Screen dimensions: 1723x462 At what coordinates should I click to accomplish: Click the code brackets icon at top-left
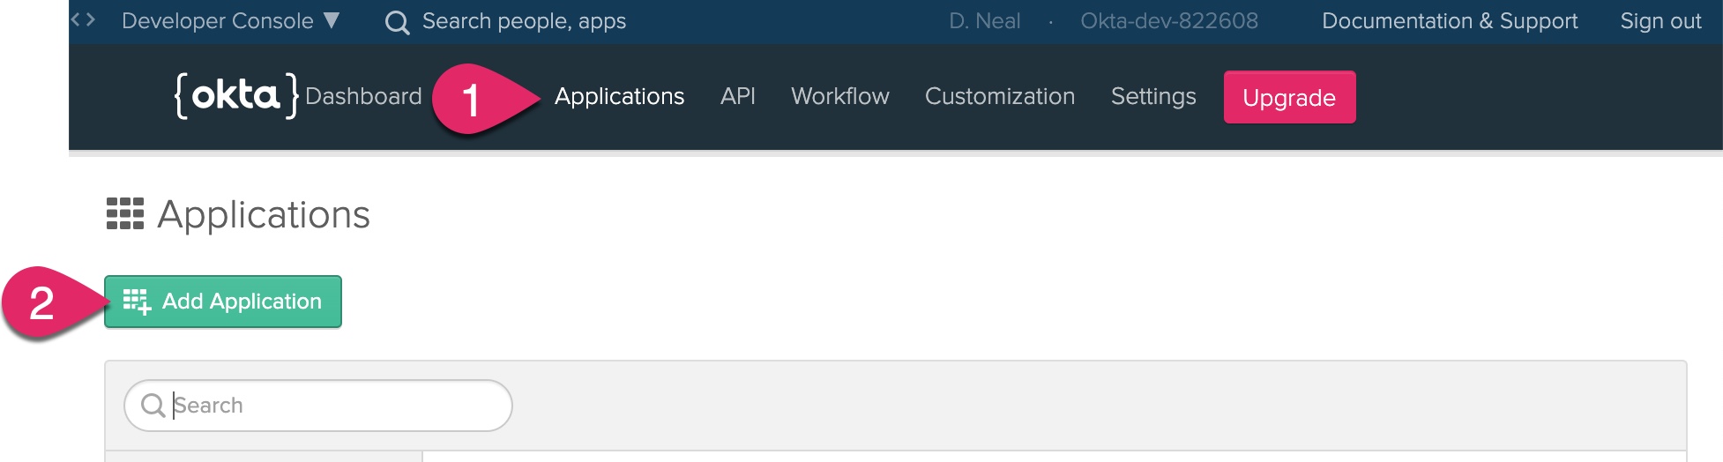(83, 19)
